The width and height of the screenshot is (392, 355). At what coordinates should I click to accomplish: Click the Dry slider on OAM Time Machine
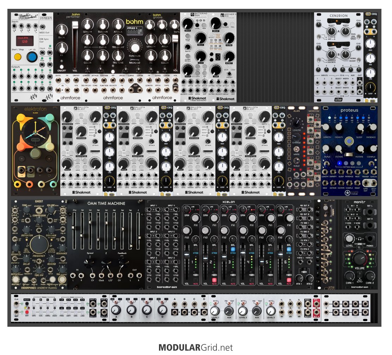coord(74,228)
